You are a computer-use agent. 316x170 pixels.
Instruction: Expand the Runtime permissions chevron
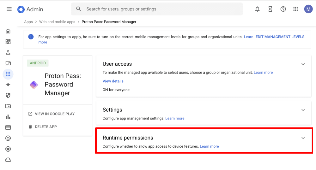(303, 138)
